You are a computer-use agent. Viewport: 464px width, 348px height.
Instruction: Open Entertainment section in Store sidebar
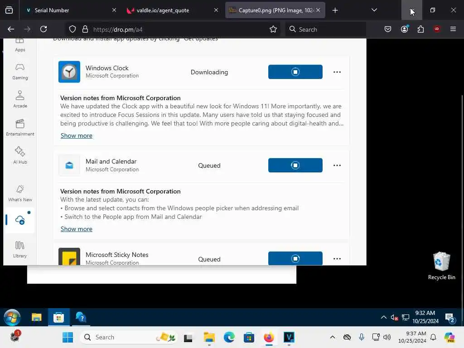(20, 127)
